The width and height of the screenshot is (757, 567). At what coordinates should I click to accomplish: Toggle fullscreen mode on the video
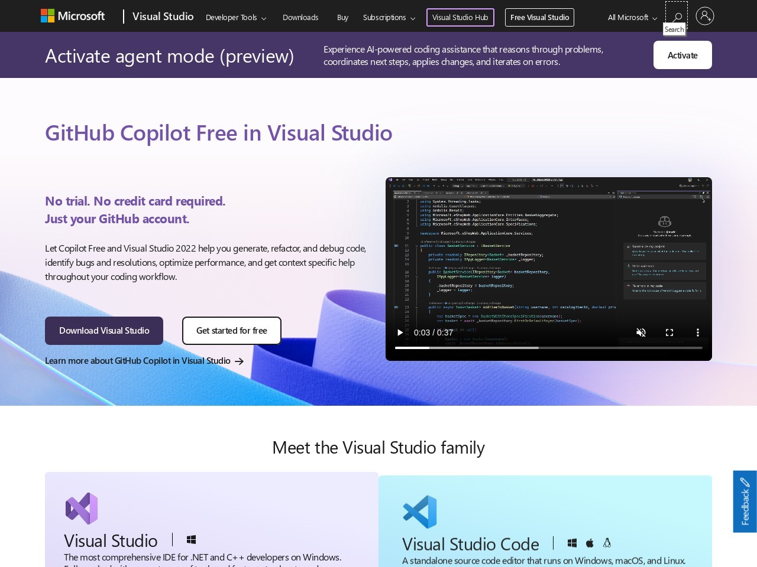(x=669, y=333)
